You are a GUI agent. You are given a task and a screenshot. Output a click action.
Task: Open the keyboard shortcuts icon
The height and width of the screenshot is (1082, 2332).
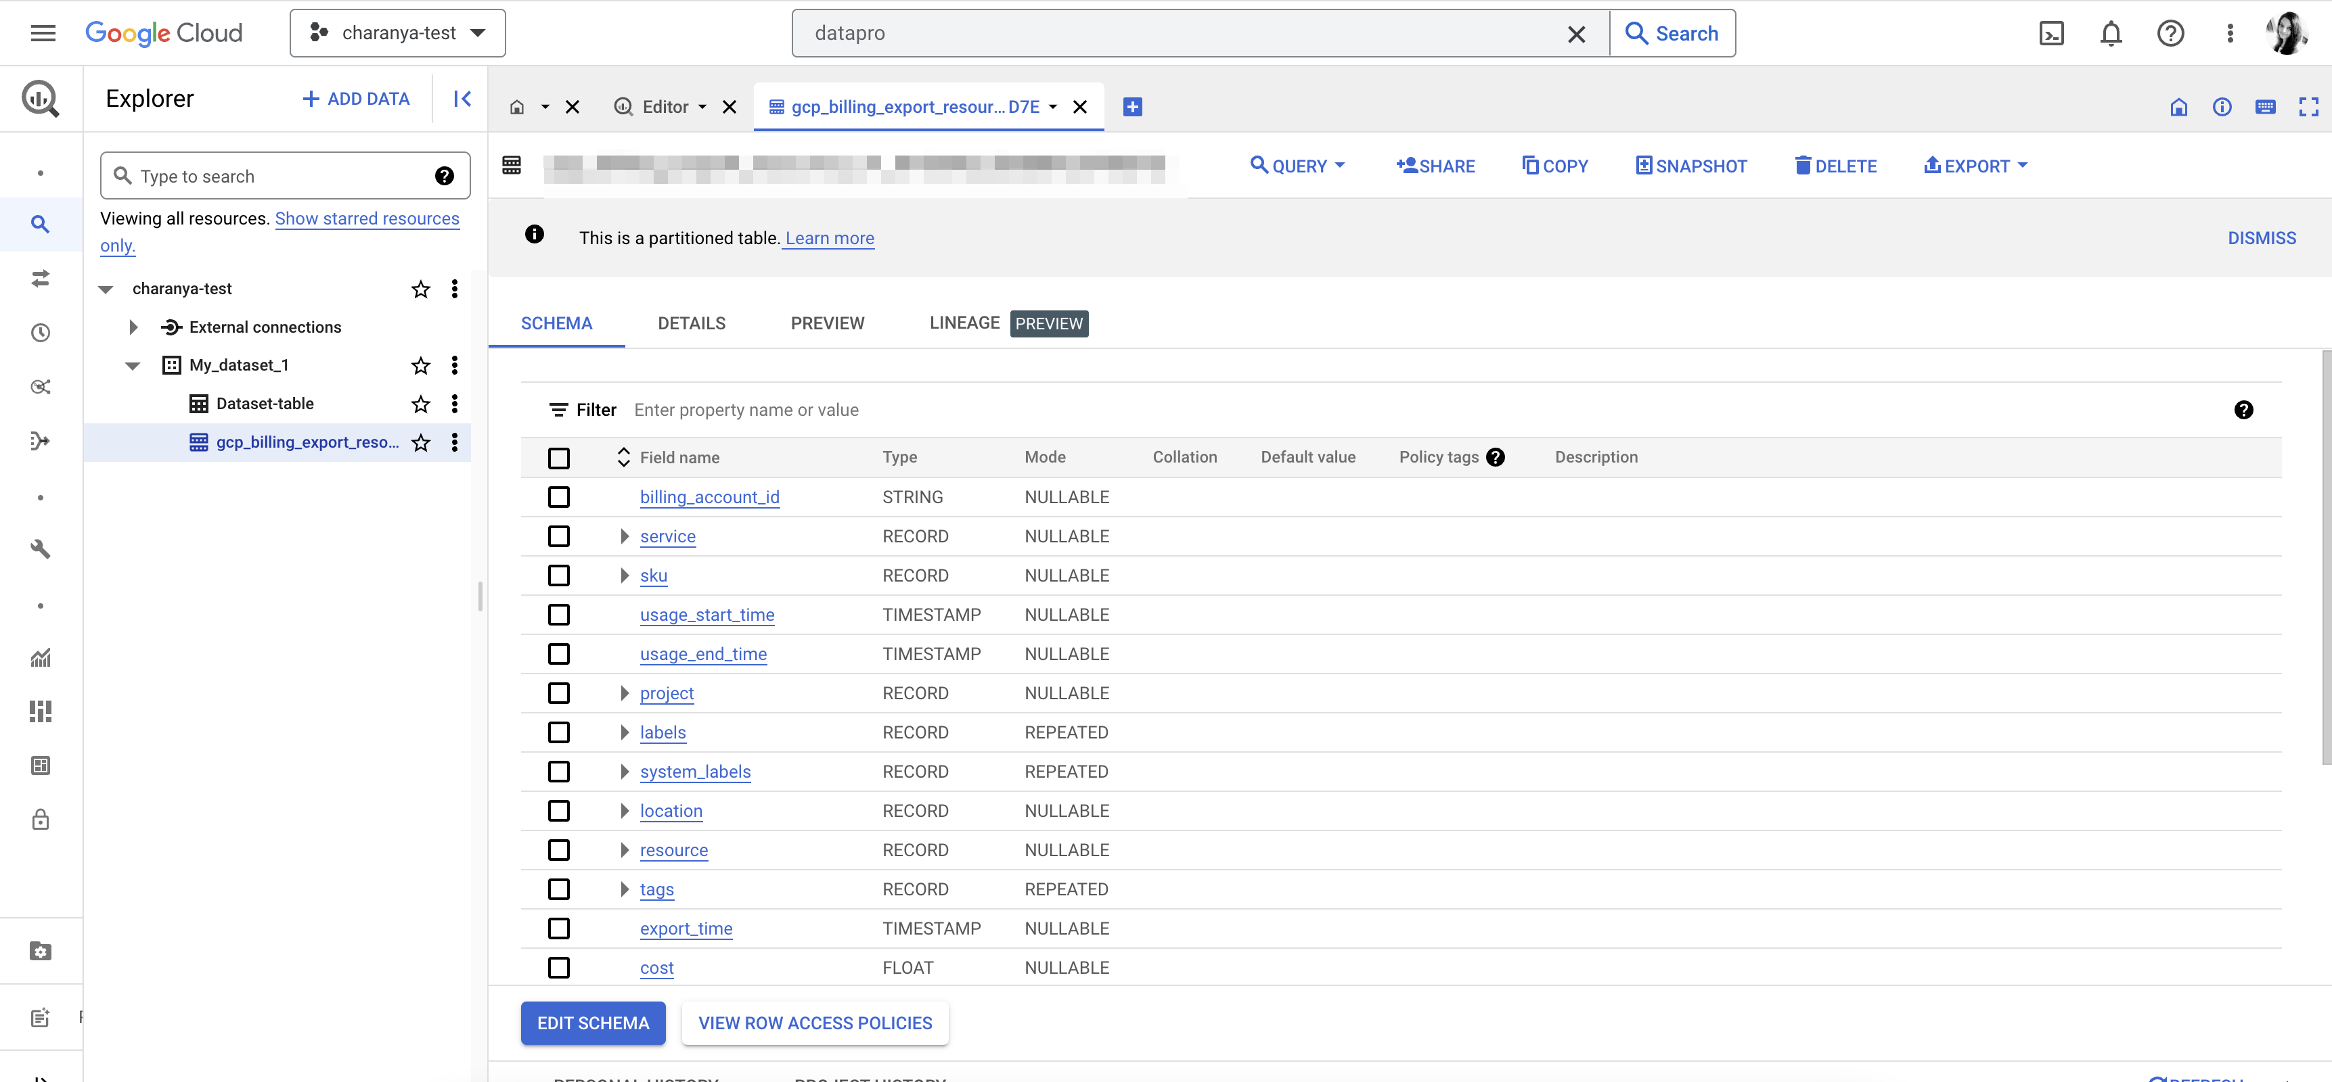(2265, 107)
